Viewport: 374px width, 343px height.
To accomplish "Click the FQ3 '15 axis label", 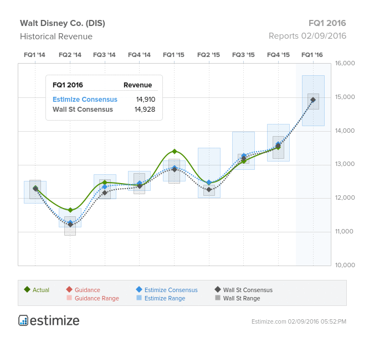I will 243,55.
